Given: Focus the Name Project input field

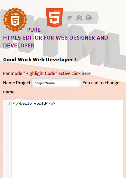Looking at the screenshot, I should (57, 83).
